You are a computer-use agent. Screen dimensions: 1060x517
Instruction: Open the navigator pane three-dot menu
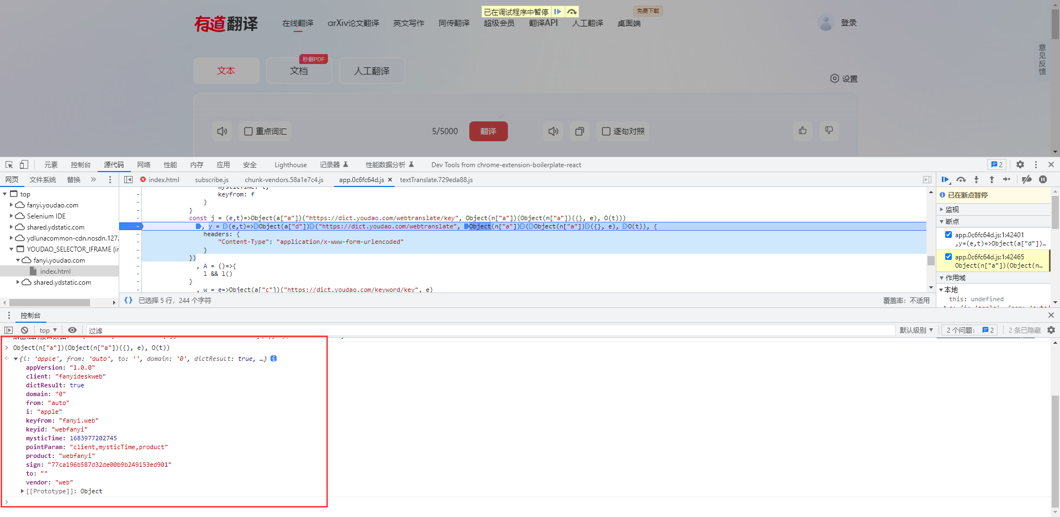(110, 179)
